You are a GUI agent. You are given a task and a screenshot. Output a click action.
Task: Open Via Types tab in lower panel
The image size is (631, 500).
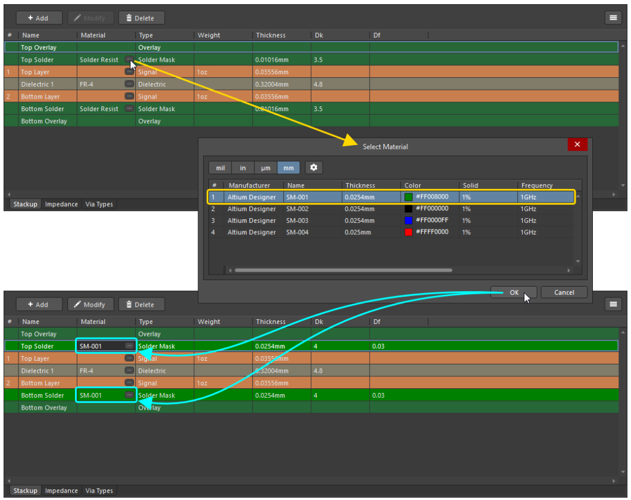pyautogui.click(x=99, y=490)
